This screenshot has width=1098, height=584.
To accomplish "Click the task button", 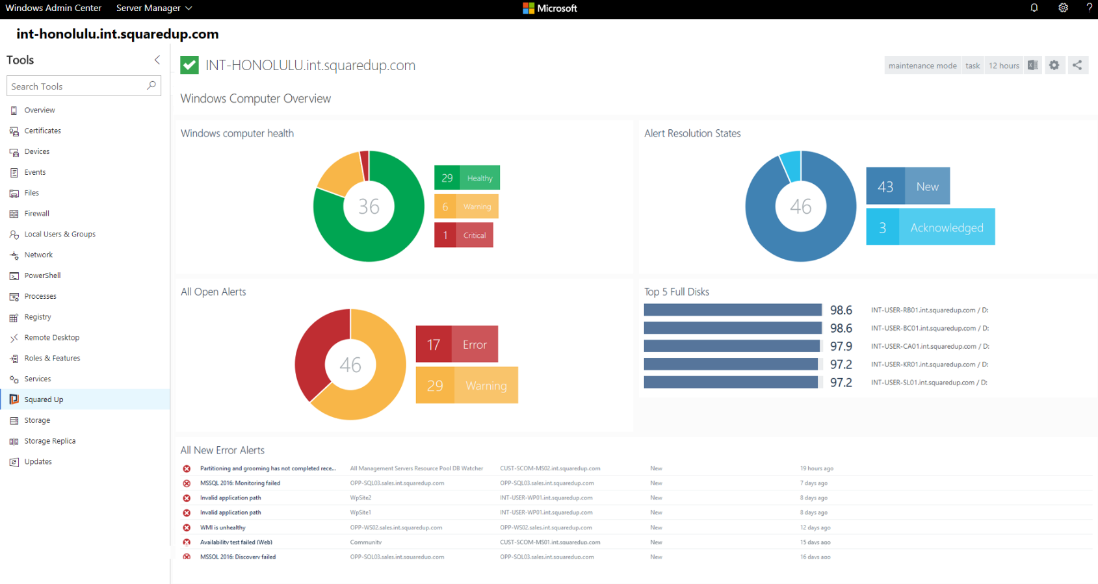I will [x=973, y=65].
